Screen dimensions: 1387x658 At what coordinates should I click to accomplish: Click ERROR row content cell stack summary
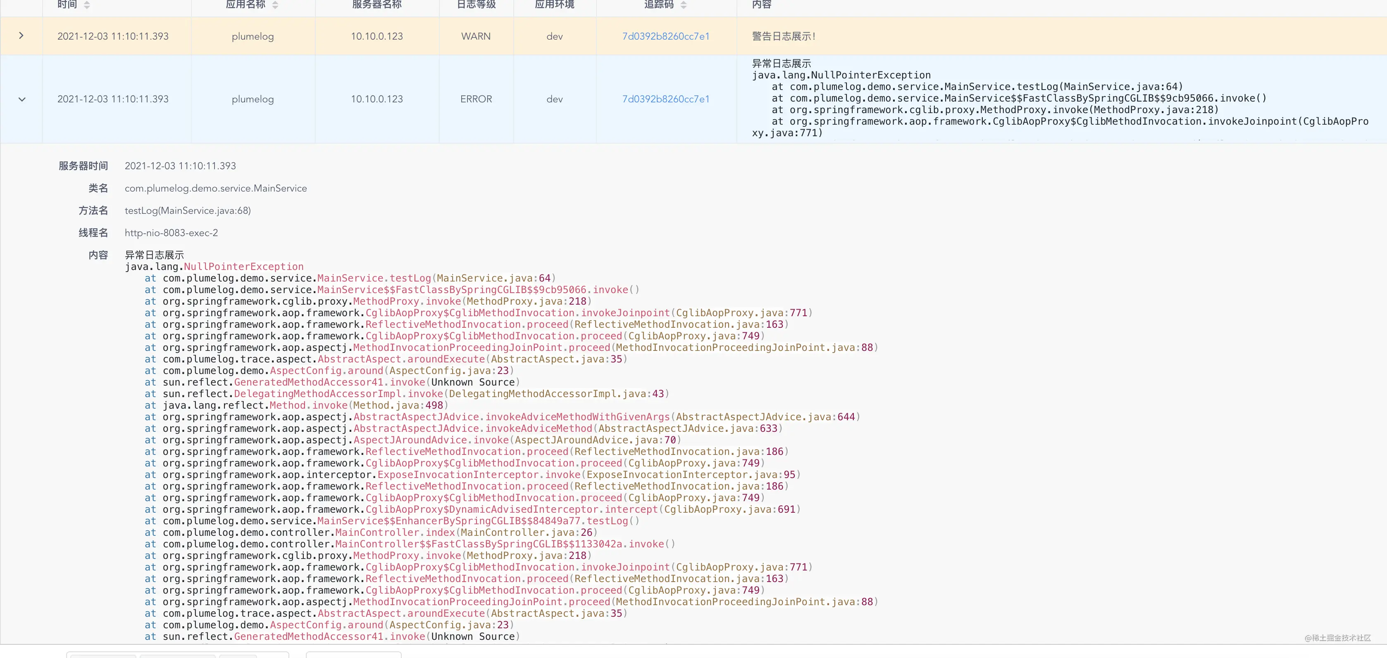1060,98
